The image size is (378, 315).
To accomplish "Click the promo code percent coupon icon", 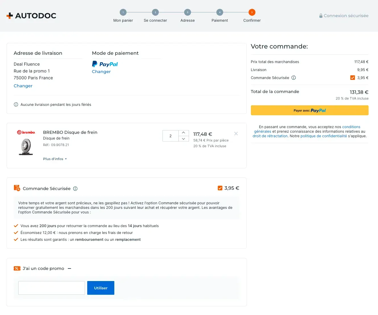I will 17,268.
